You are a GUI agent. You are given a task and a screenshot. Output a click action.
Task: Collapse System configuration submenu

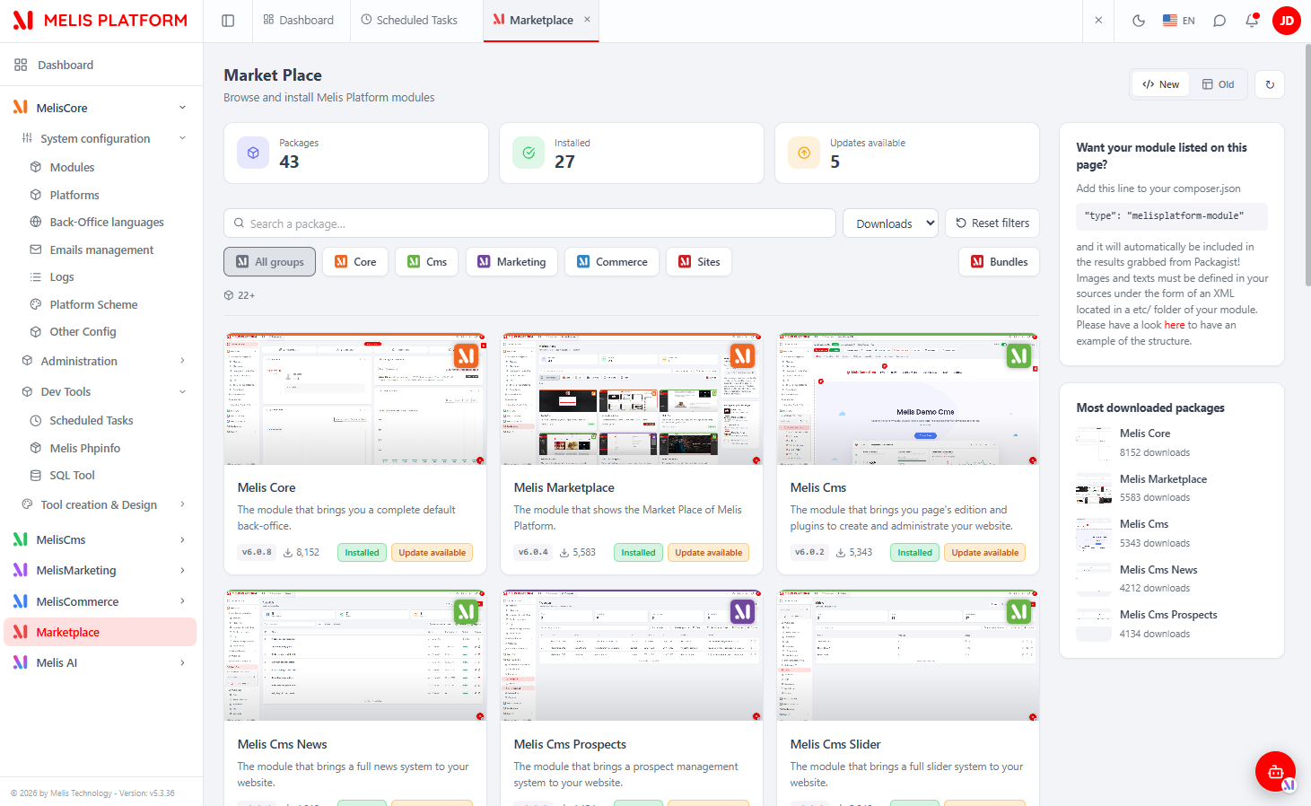[182, 138]
